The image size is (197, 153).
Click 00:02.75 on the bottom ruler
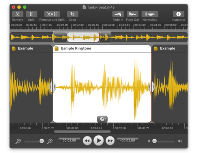[144, 128]
